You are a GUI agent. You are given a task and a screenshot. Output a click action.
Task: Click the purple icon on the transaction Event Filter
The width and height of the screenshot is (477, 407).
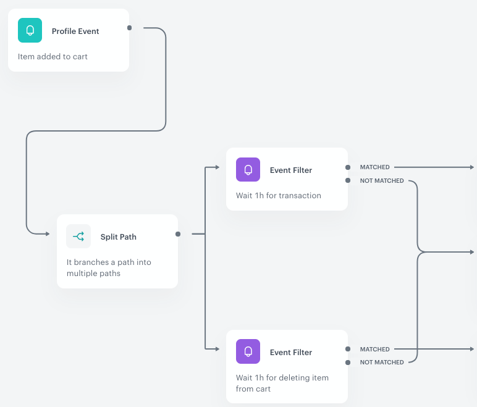248,170
